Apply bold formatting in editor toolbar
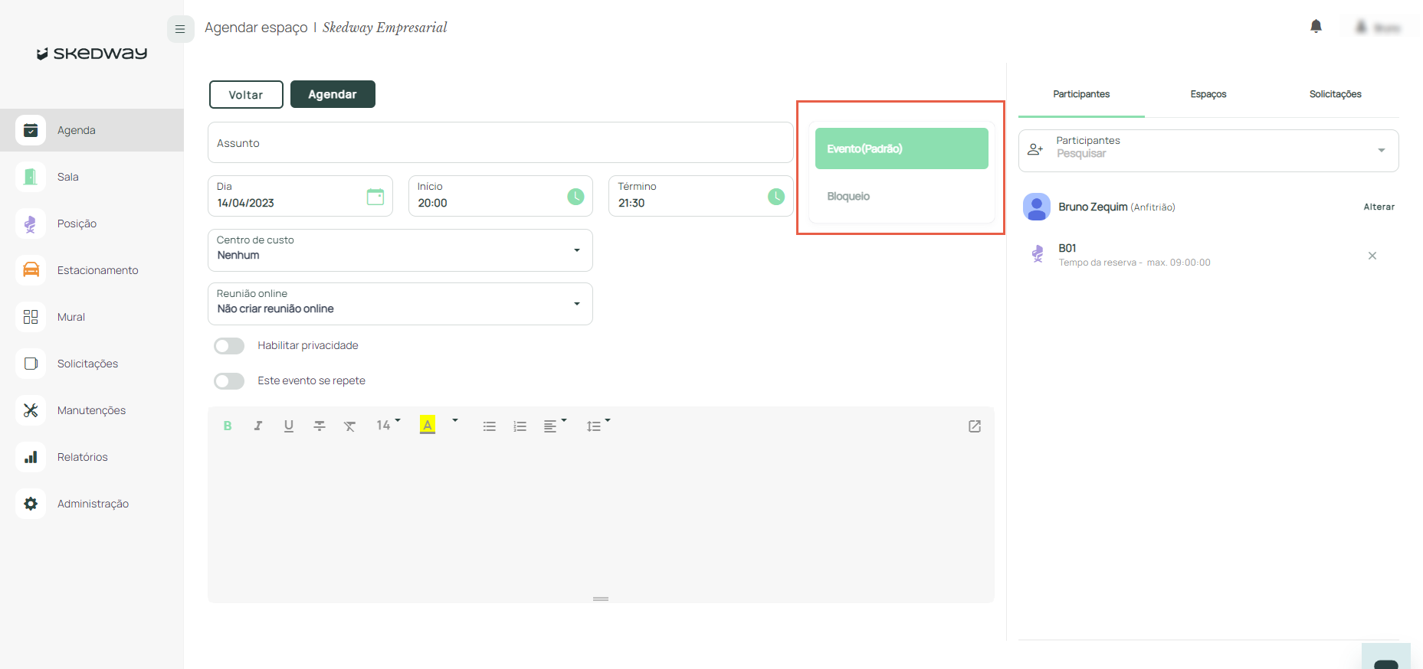 pyautogui.click(x=228, y=426)
